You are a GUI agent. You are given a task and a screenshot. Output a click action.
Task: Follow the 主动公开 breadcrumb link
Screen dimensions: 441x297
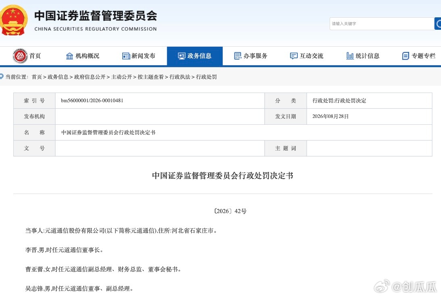point(121,77)
